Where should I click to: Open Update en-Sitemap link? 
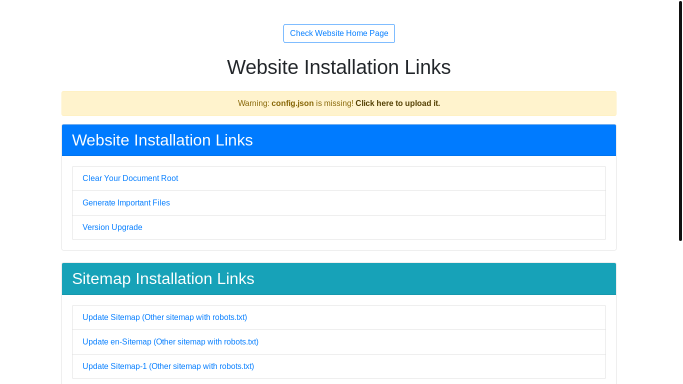coord(170,342)
